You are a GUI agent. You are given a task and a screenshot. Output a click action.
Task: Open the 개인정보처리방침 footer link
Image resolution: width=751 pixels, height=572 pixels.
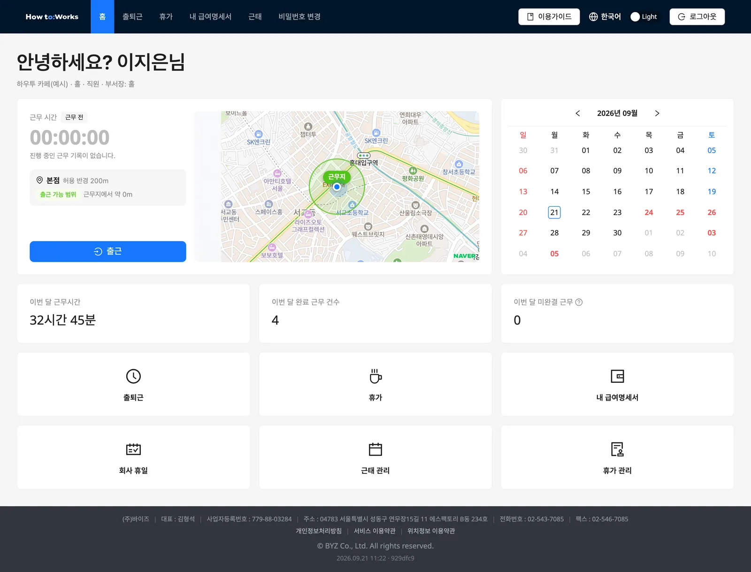[319, 531]
